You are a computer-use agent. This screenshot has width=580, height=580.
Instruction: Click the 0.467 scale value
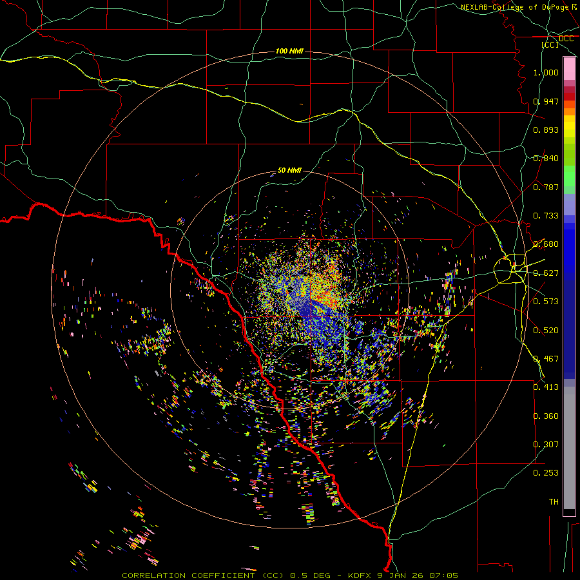click(x=546, y=359)
